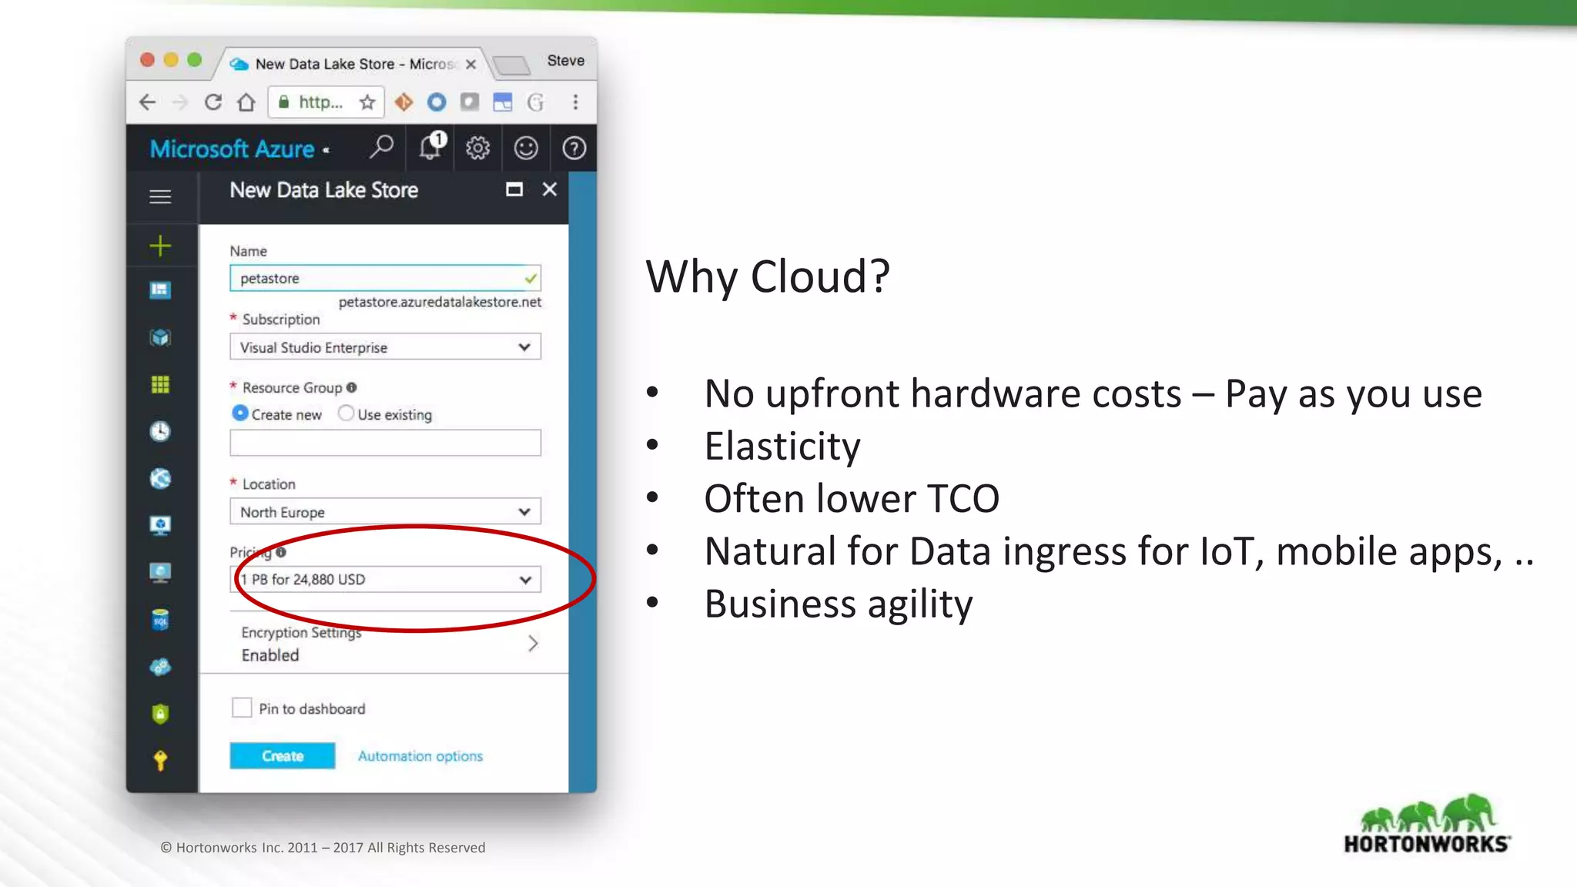Check Pin to dashboard
1577x887 pixels.
point(242,708)
